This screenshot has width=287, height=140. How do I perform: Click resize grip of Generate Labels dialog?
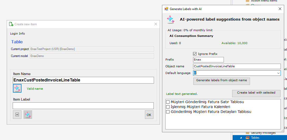pyautogui.click(x=282, y=130)
